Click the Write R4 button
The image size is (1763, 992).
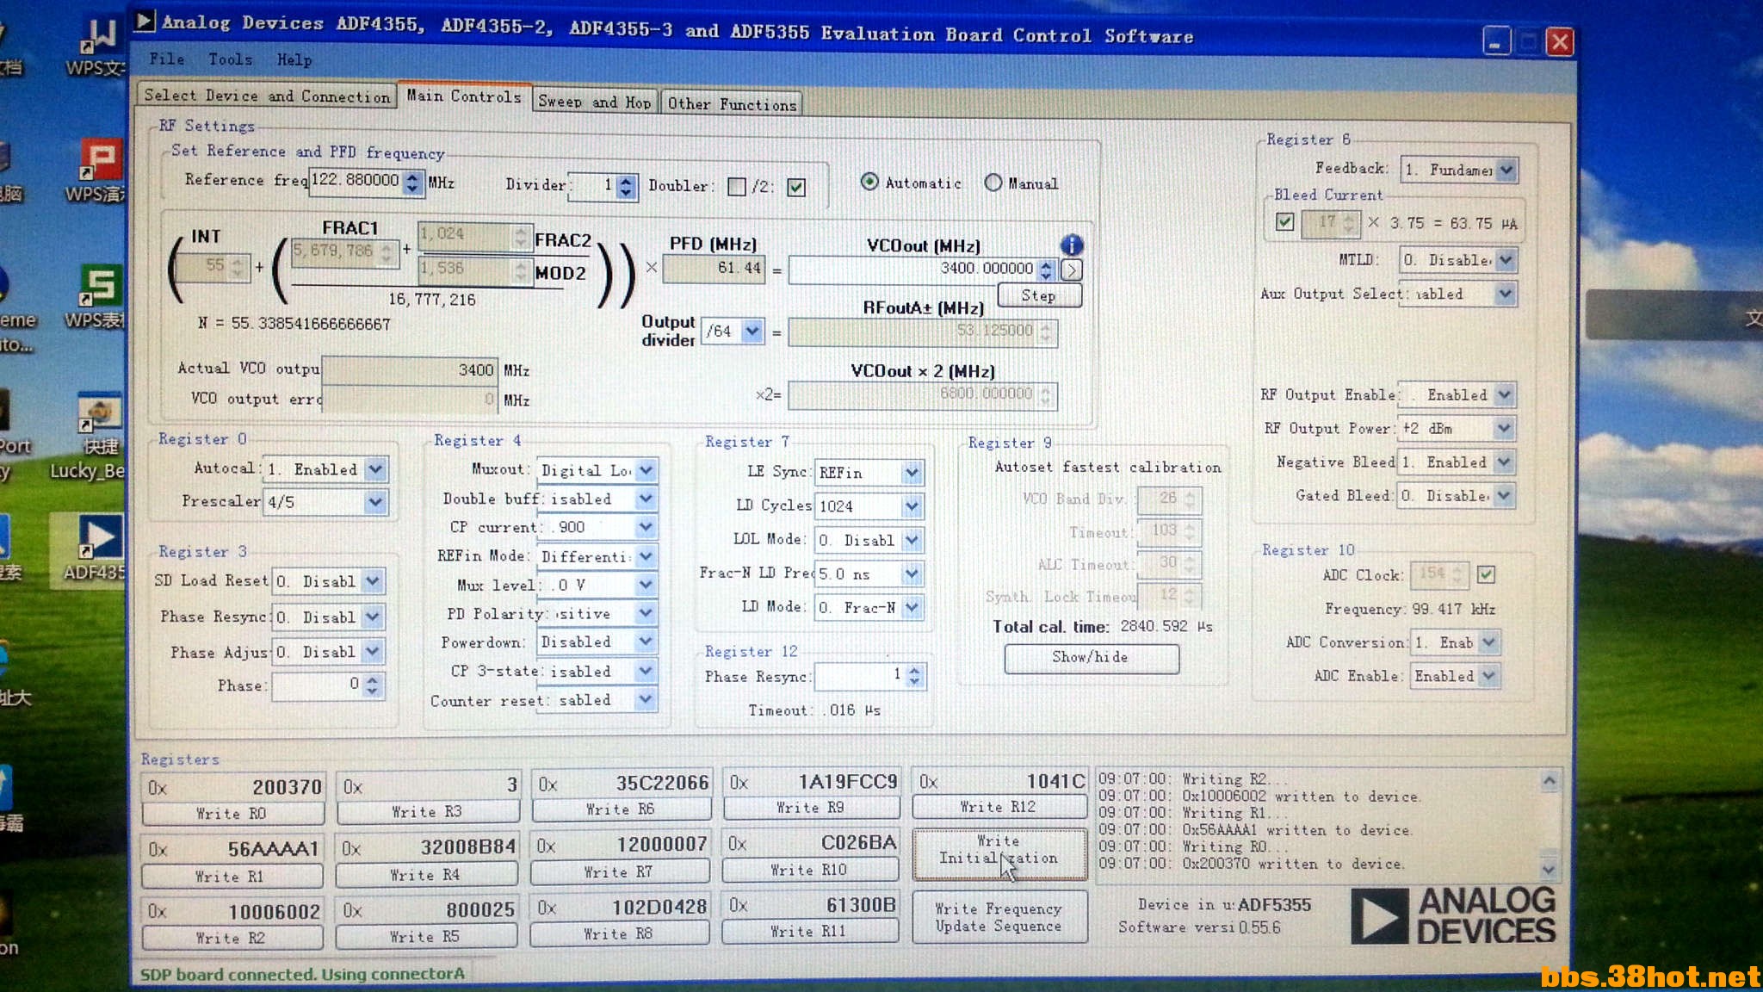[426, 875]
